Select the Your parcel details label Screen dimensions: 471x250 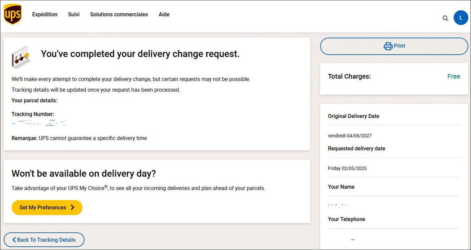35,100
